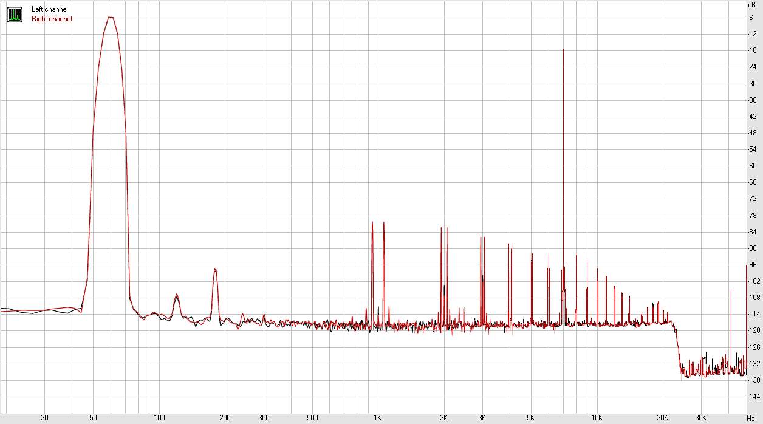Click the "10K" frequency axis label
Viewport: 763px width, 424px height.
[x=597, y=418]
